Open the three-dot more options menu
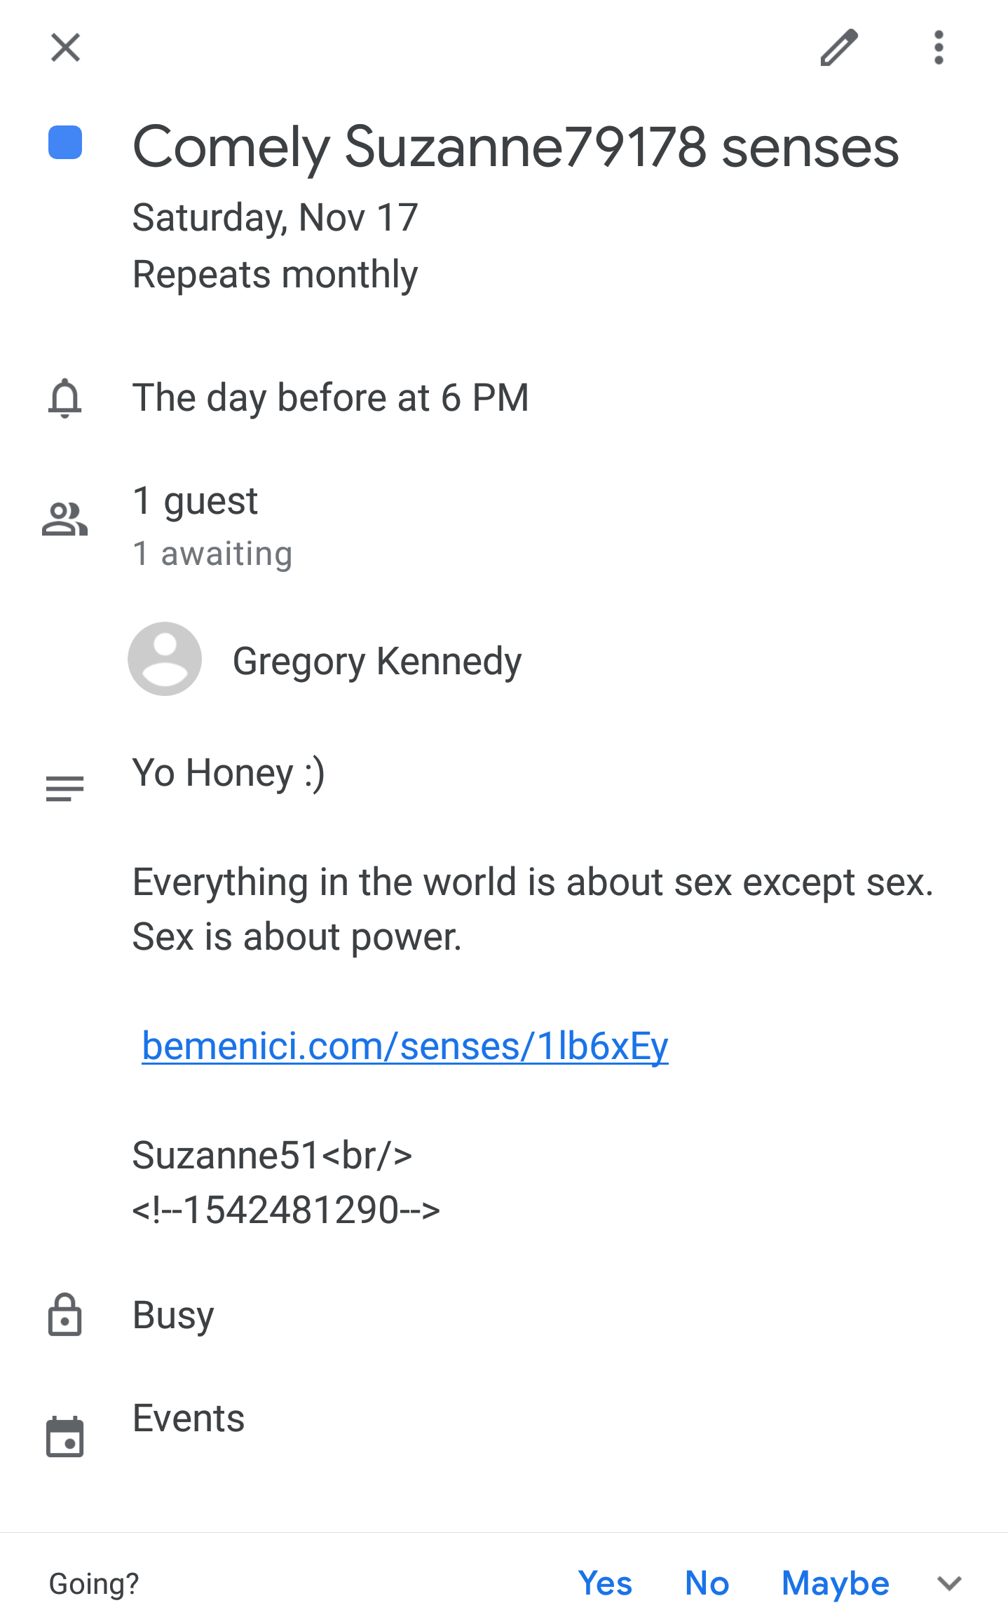 coord(939,48)
